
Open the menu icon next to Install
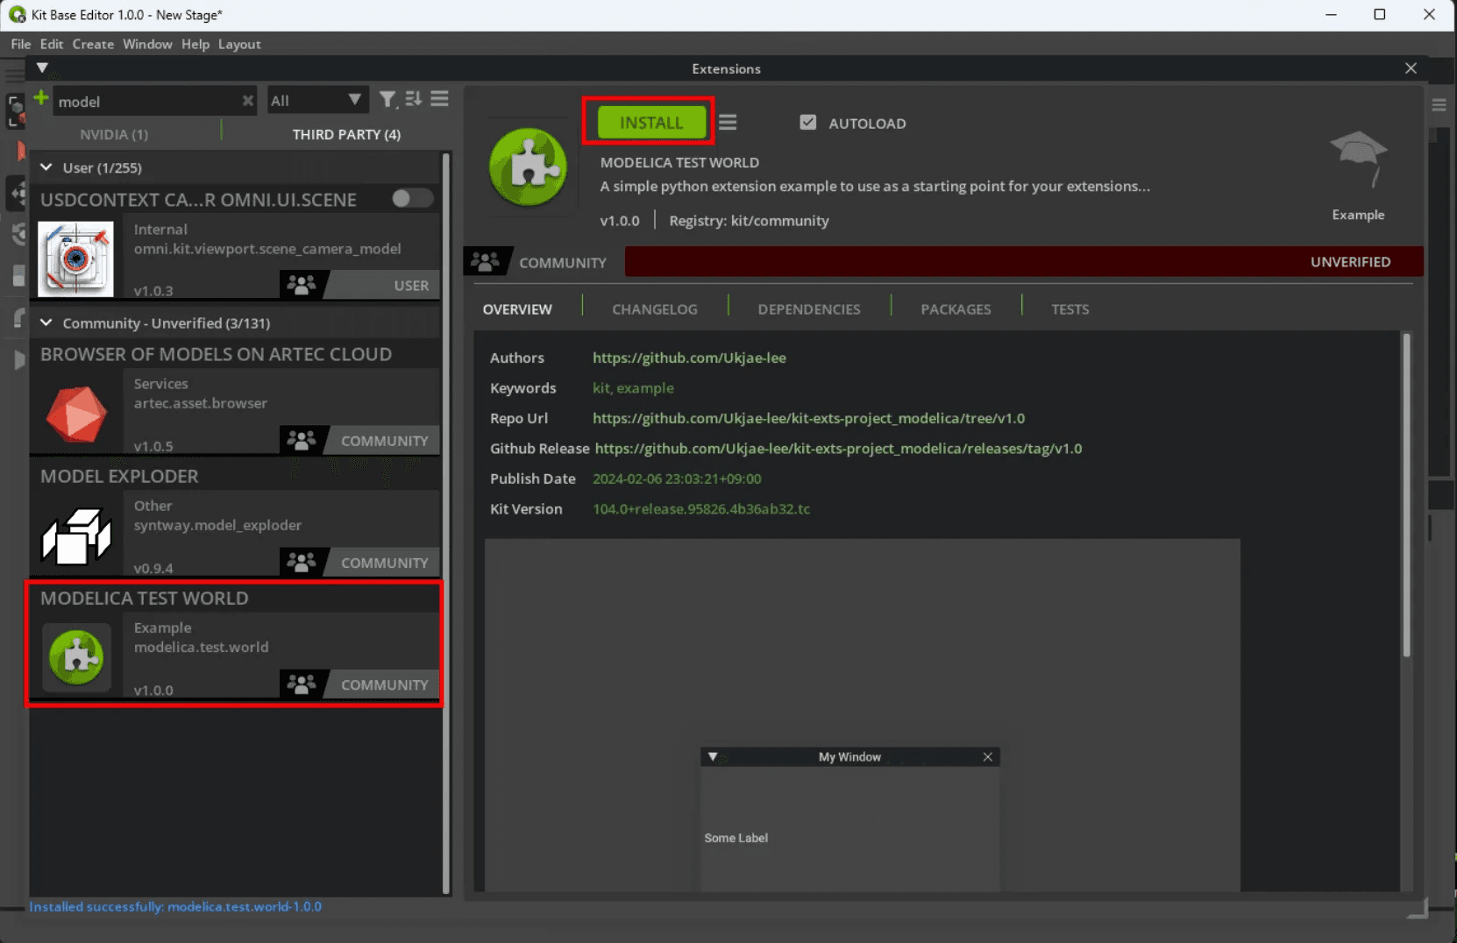(728, 123)
